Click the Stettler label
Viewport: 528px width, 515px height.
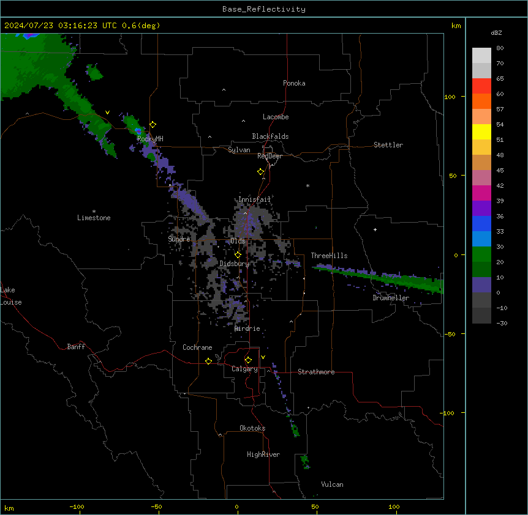(388, 145)
